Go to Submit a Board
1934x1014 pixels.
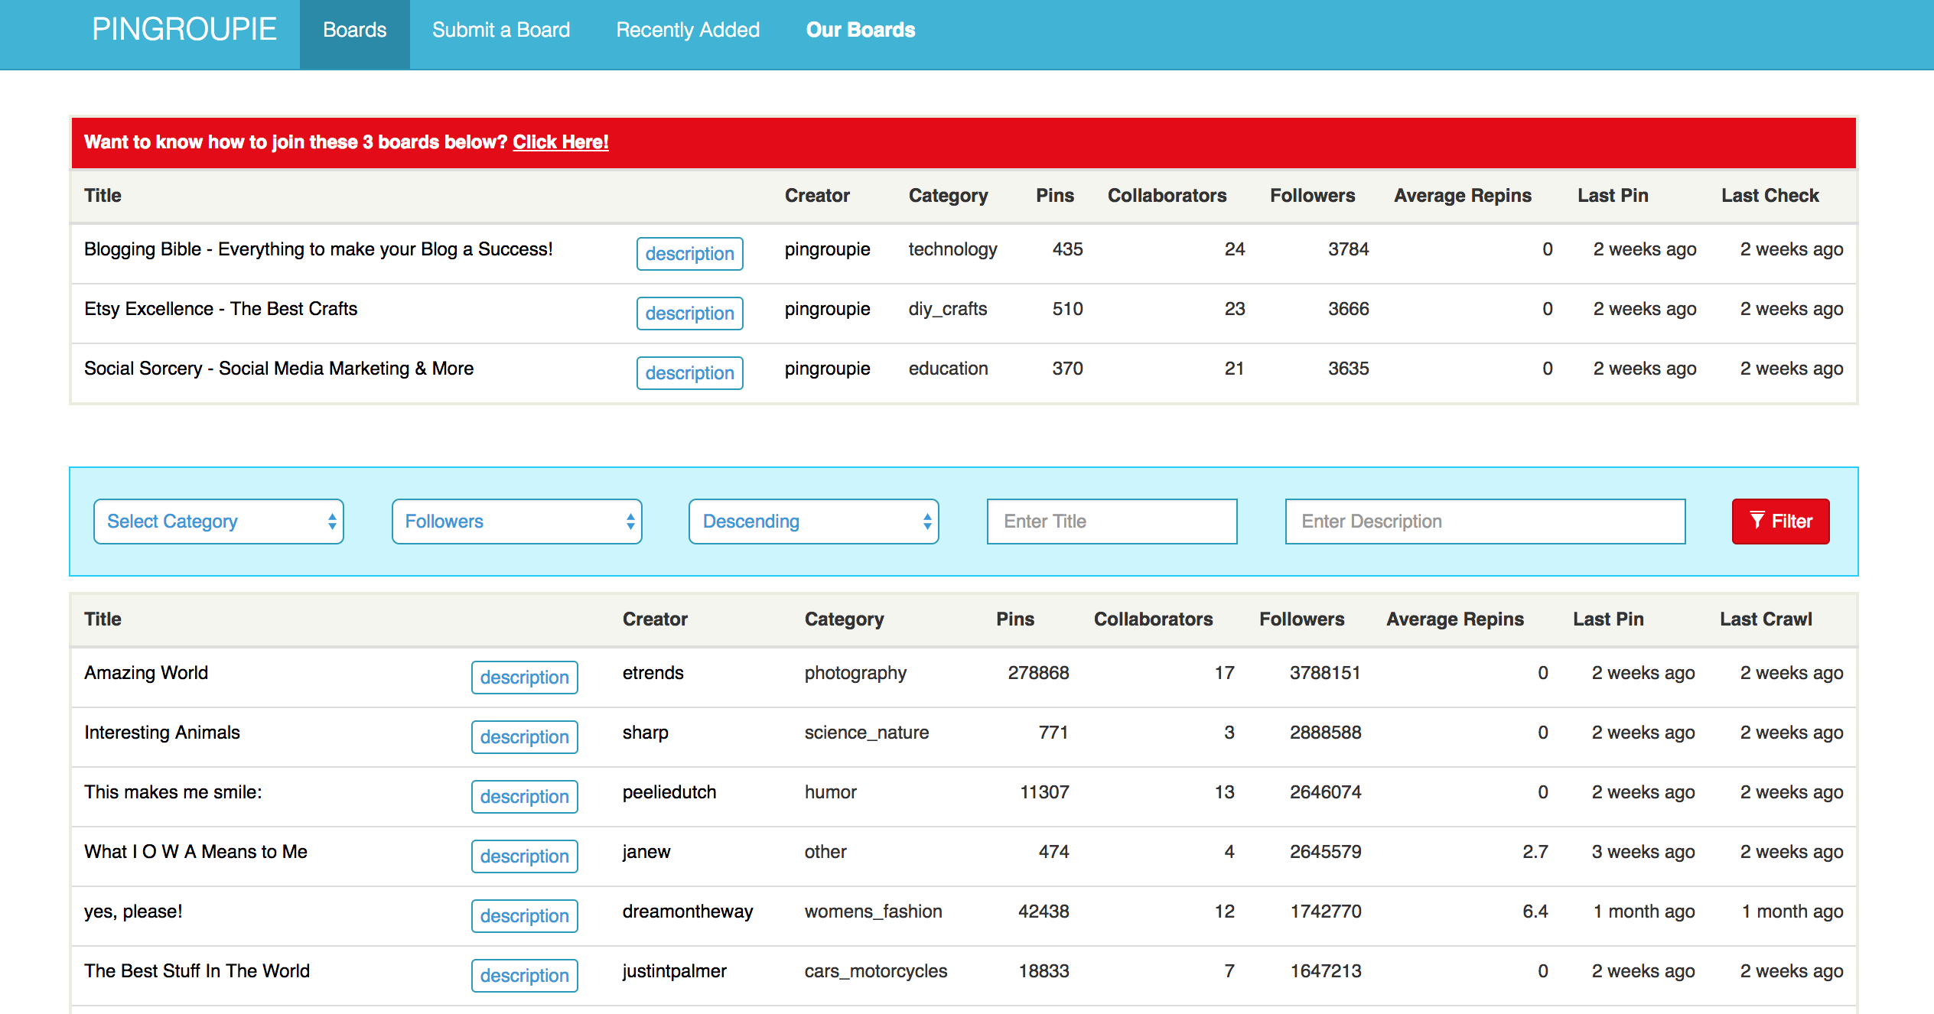pyautogui.click(x=501, y=30)
